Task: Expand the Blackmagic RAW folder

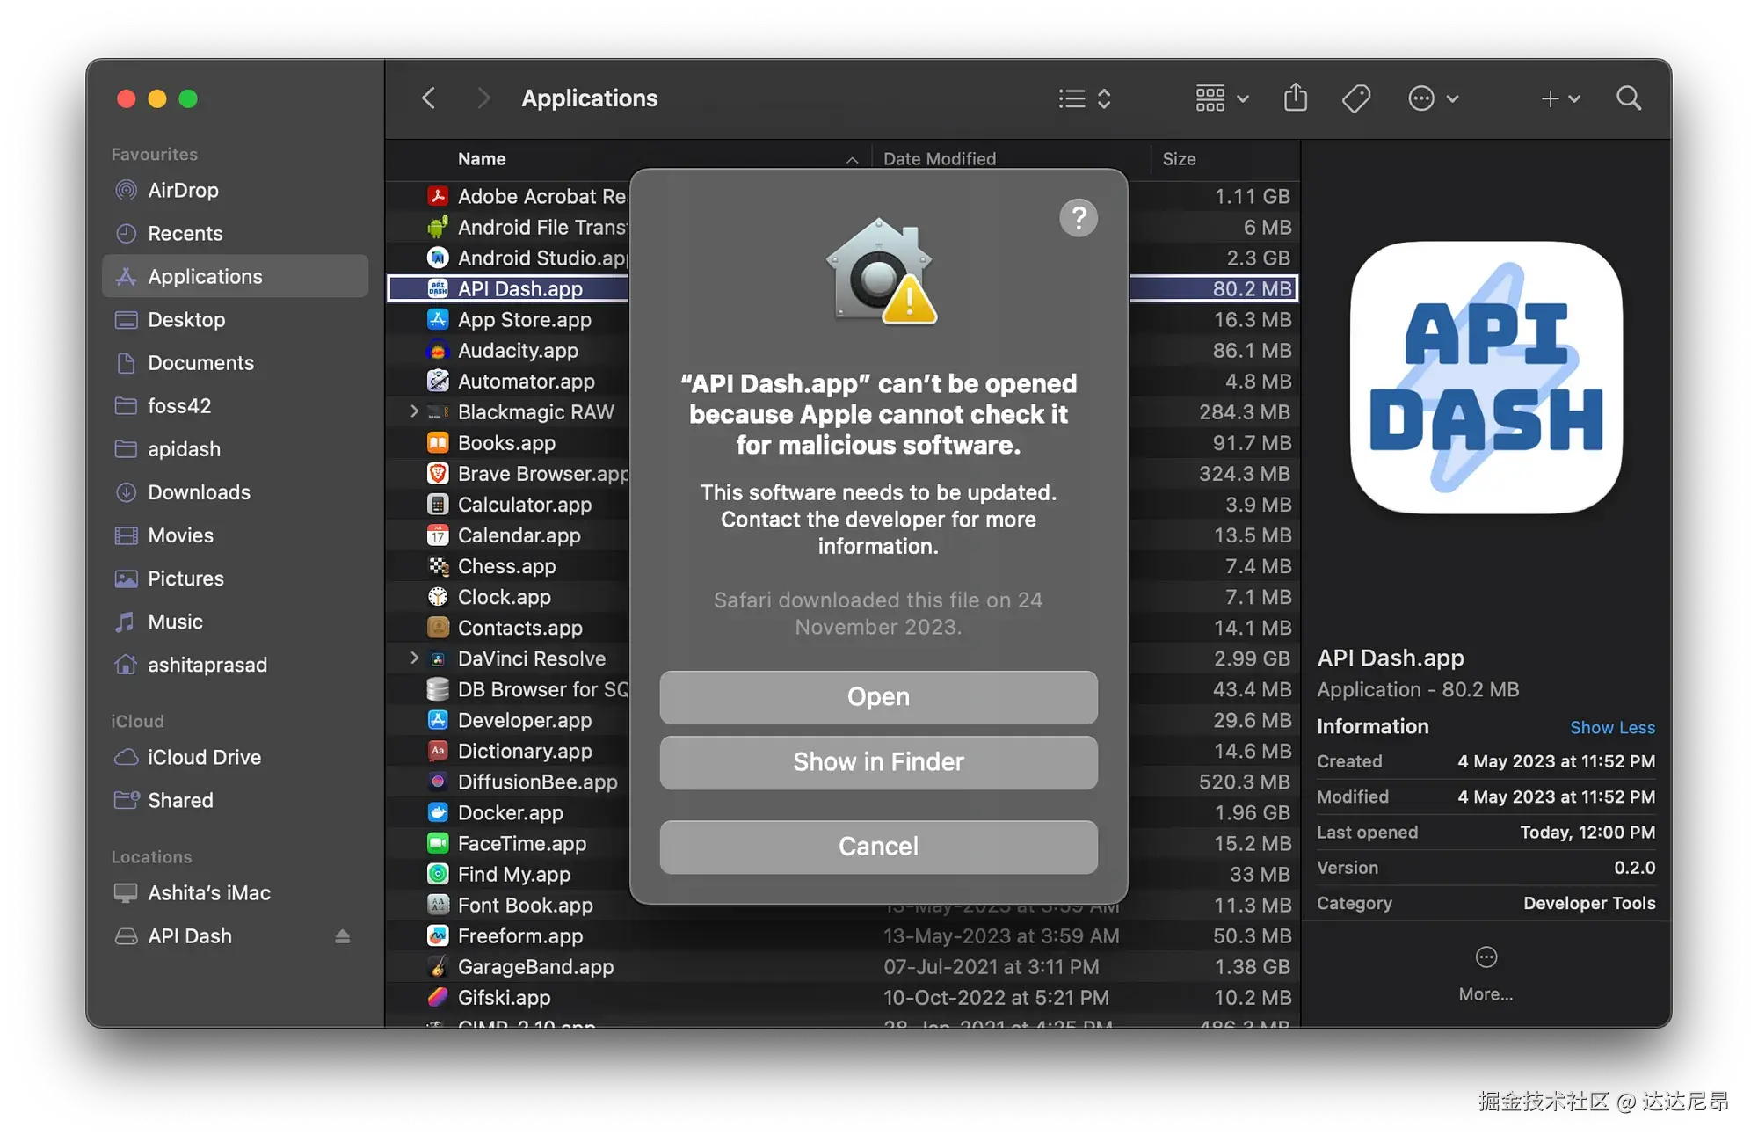Action: coord(414,411)
